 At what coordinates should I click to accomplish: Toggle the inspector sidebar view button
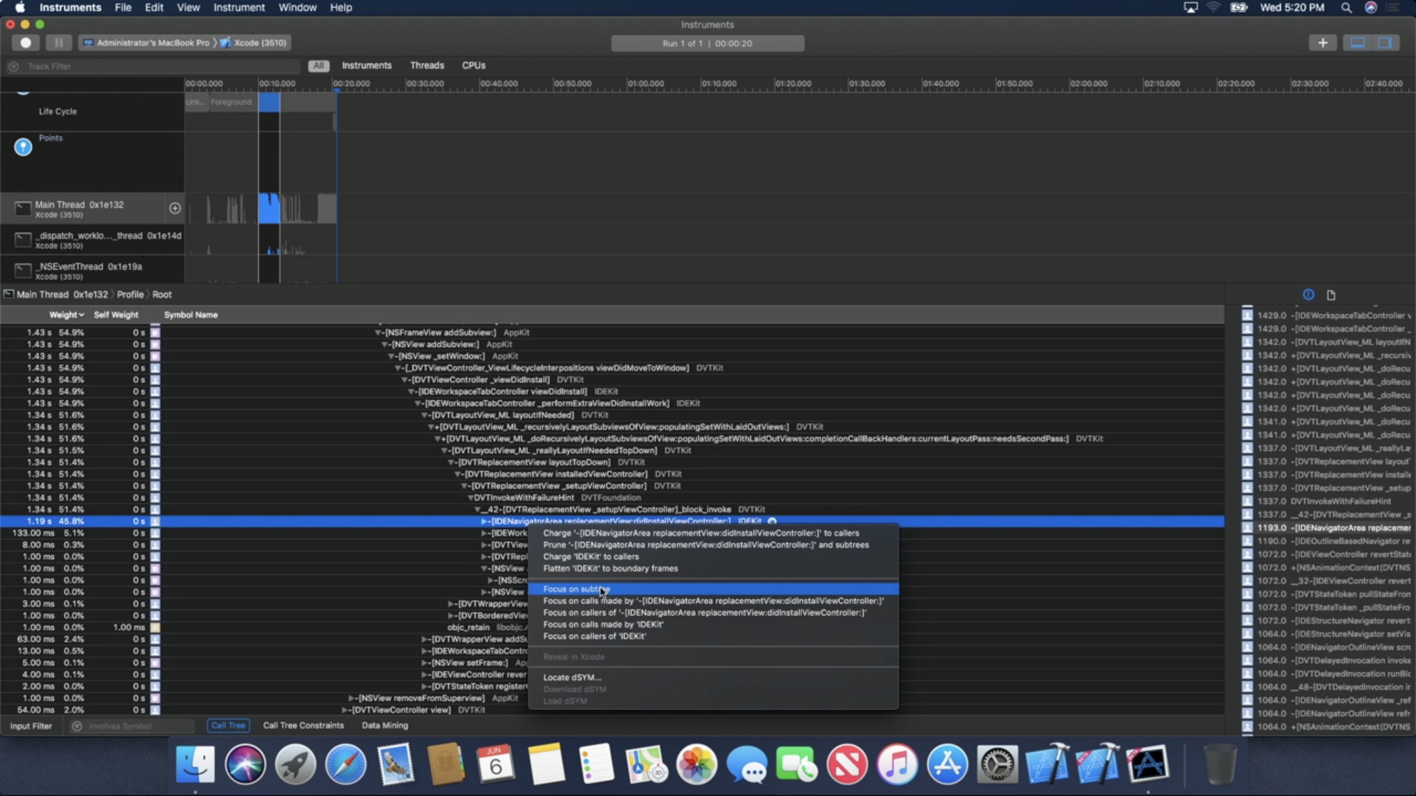pyautogui.click(x=1384, y=43)
